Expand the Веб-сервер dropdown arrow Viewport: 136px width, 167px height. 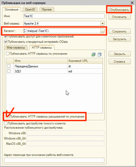pyautogui.click(x=103, y=24)
